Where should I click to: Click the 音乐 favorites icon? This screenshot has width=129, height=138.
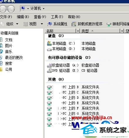(1, 52)
